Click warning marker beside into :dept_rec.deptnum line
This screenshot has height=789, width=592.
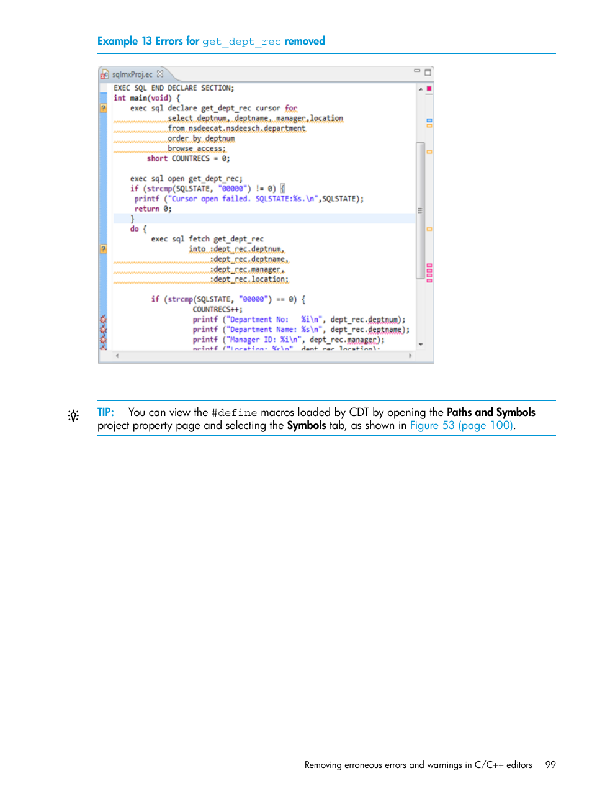coord(103,249)
